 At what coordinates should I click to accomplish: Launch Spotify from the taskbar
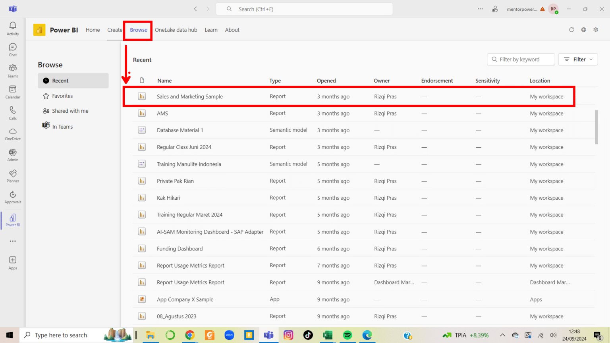pyautogui.click(x=347, y=335)
